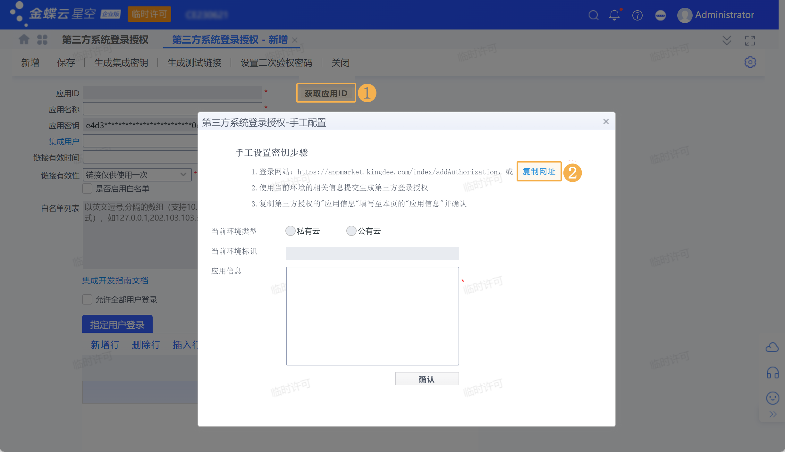Click 生成集成密钥 in toolbar
This screenshot has width=785, height=452.
pos(121,63)
